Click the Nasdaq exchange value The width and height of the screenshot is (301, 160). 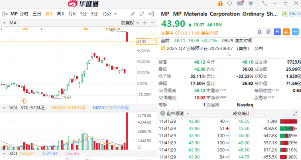[245, 105]
